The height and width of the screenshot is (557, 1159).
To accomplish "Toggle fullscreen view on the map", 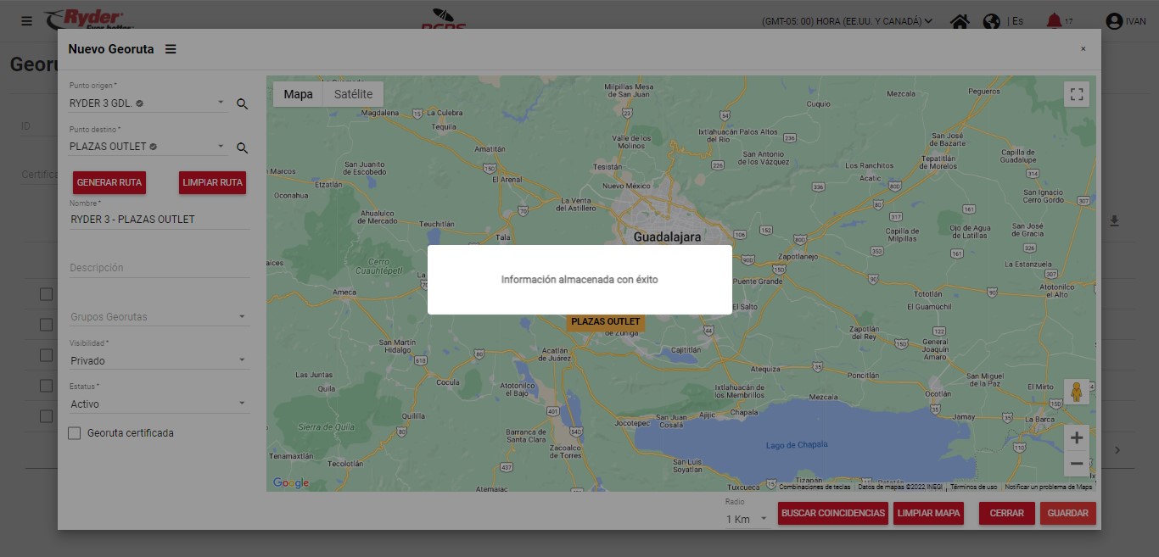I will pyautogui.click(x=1077, y=94).
